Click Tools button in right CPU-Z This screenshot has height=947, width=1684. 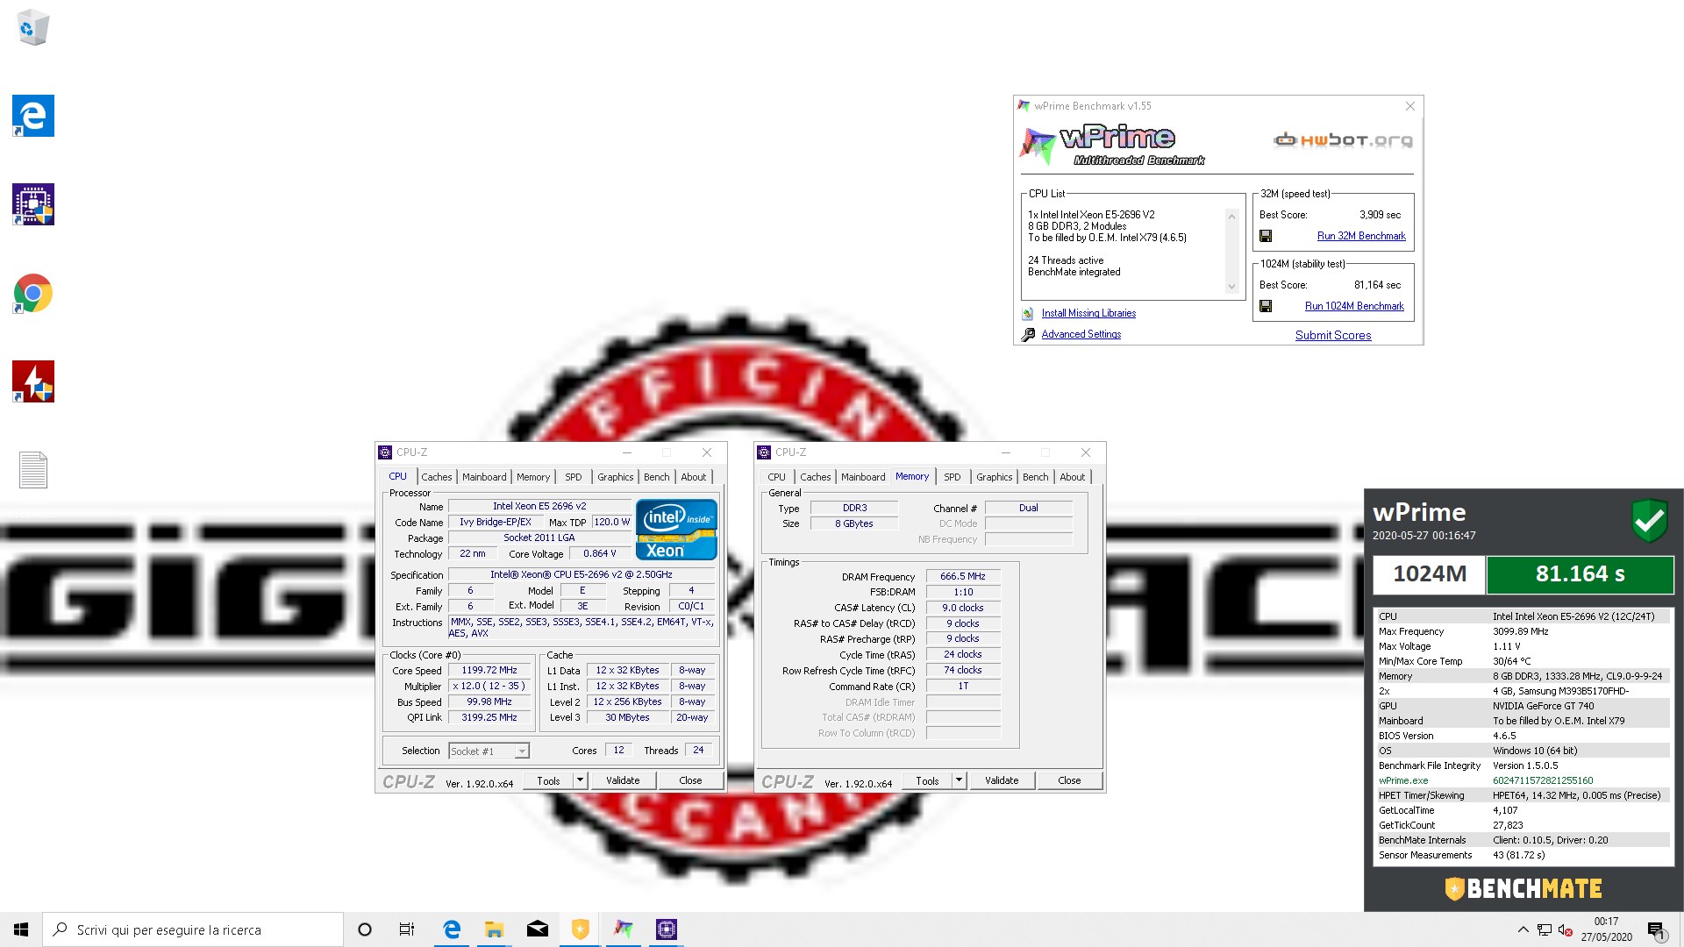(927, 780)
